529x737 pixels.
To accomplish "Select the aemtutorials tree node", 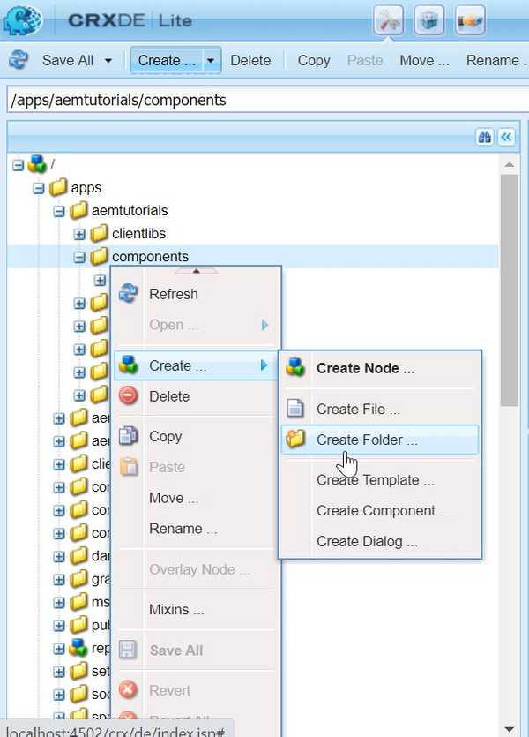I will 130,211.
